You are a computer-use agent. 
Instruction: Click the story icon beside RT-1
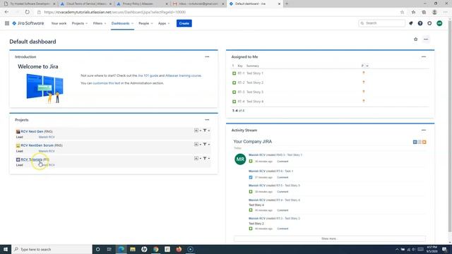pos(234,73)
